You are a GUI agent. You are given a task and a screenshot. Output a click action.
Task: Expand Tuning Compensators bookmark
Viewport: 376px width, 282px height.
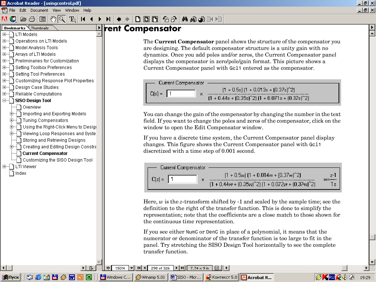click(11, 120)
